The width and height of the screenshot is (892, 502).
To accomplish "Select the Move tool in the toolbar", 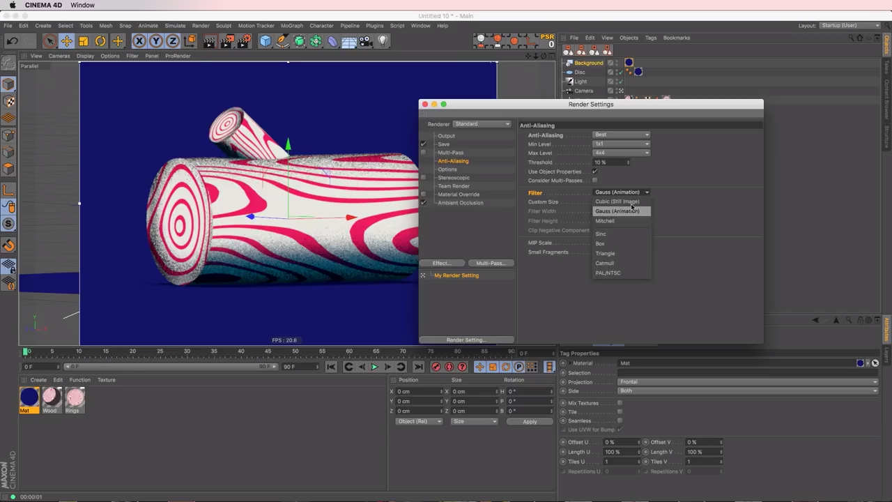I will pos(66,41).
